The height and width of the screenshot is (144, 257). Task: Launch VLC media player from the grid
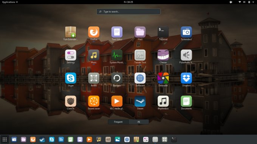[x=117, y=101]
